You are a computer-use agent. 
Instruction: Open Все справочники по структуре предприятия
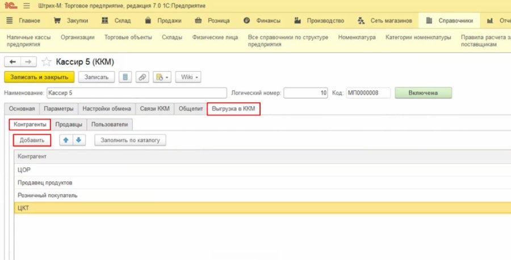coord(288,41)
